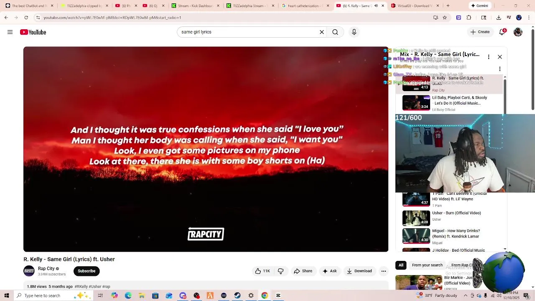Subscribe to the Rap City channel
Screen dimensions: 535x301
point(87,271)
